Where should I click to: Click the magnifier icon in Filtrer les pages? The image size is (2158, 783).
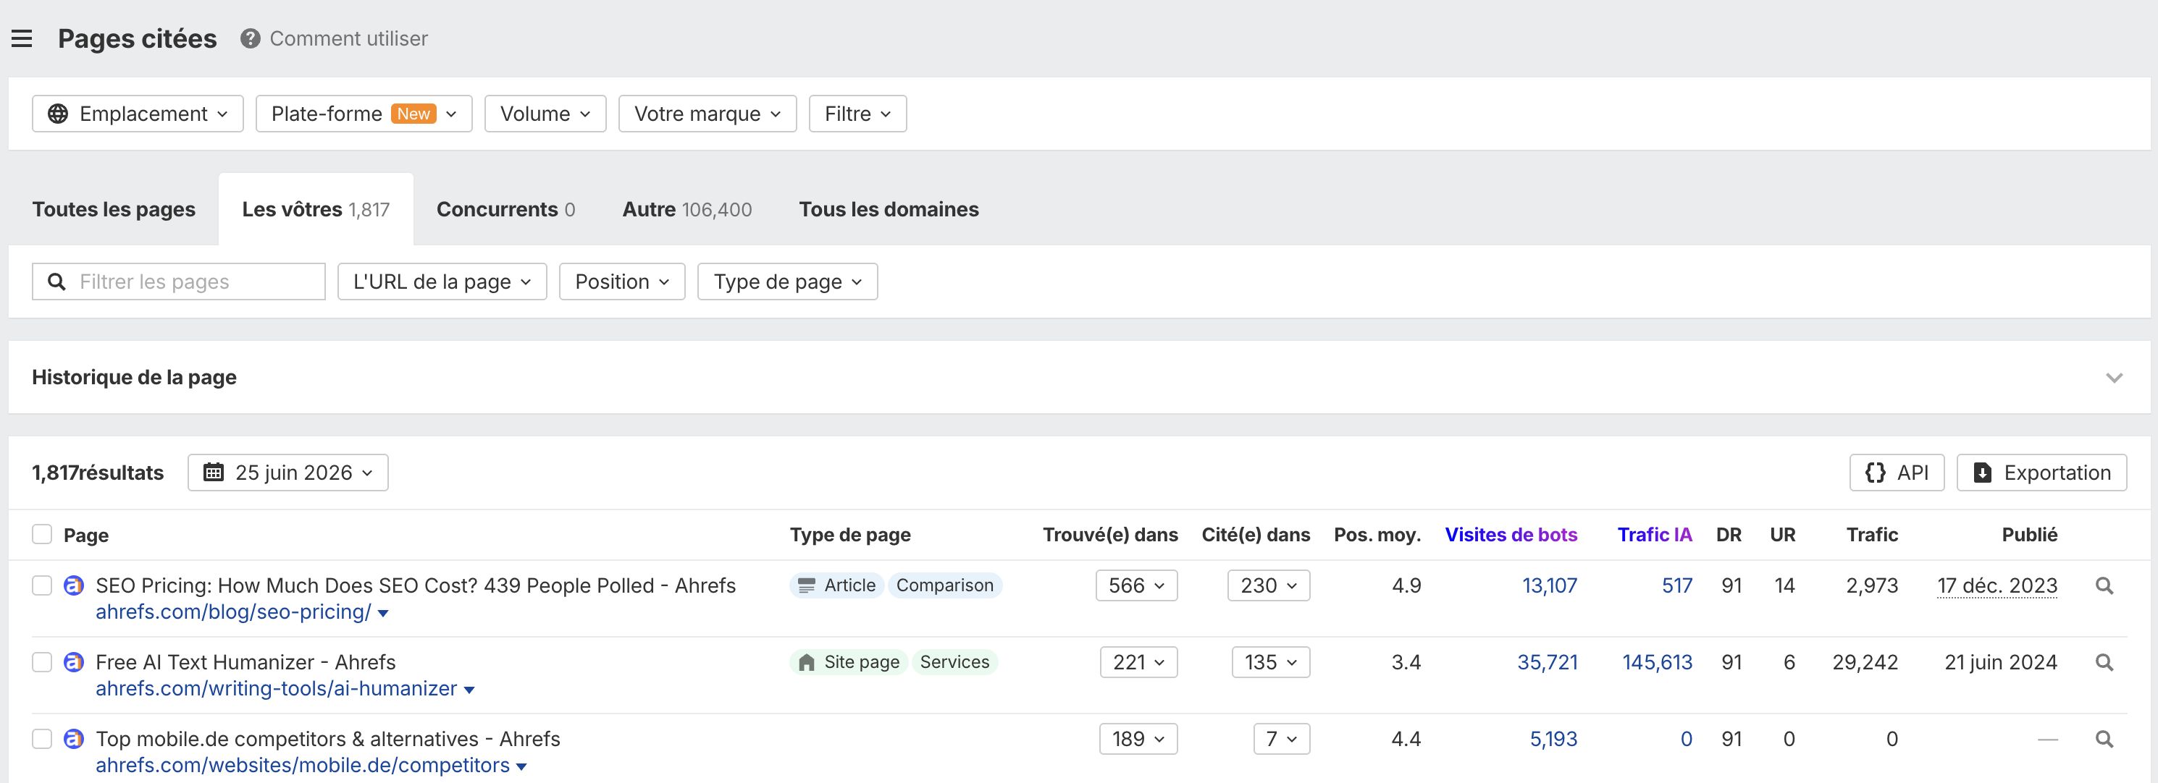(x=57, y=282)
